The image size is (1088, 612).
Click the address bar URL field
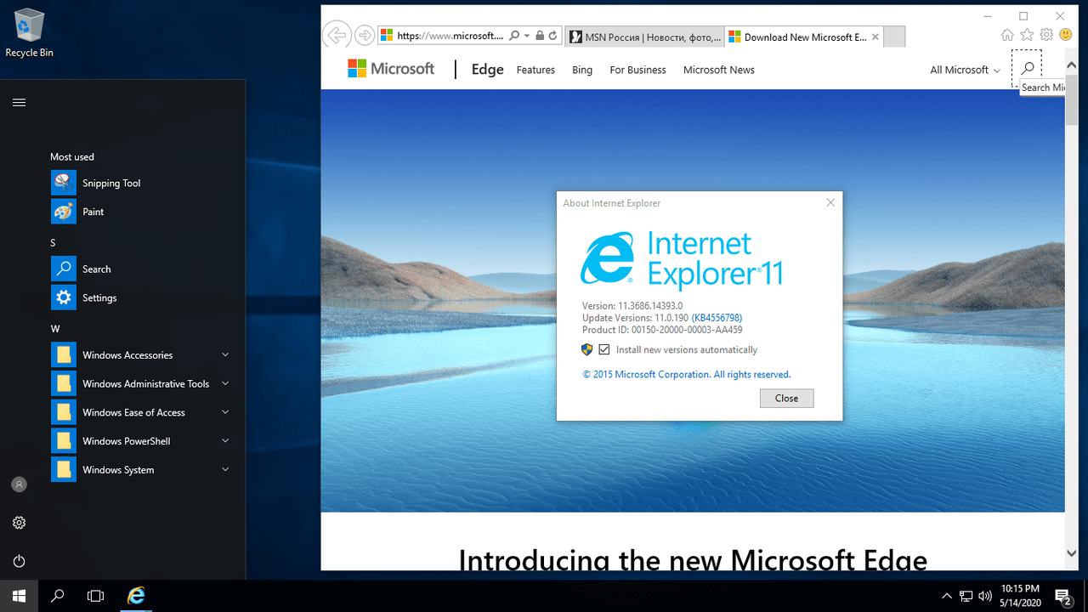click(450, 36)
